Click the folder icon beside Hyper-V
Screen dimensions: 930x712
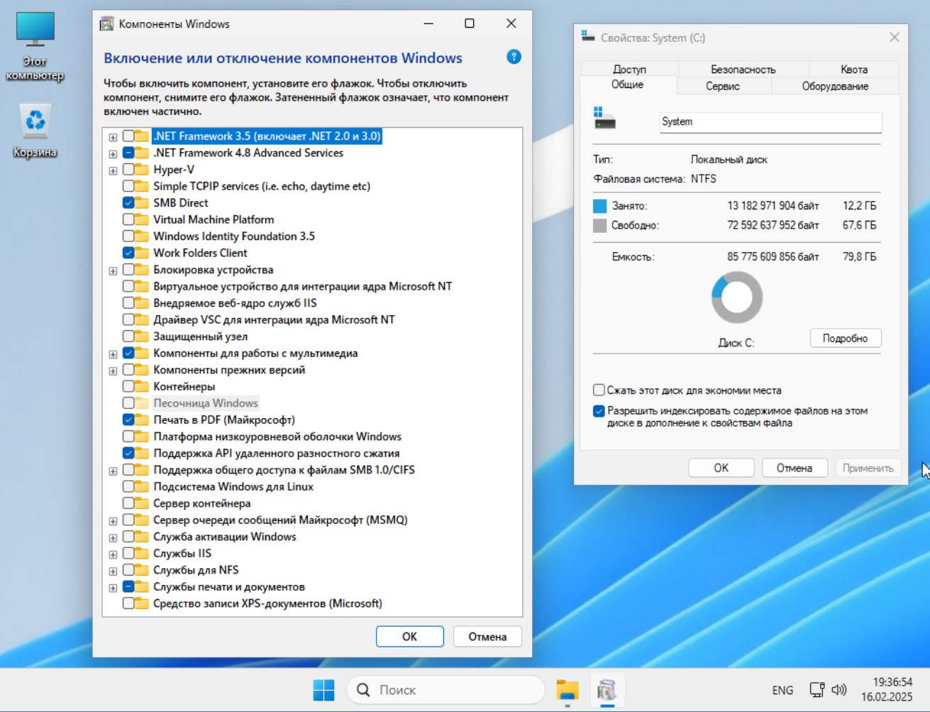[x=143, y=170]
